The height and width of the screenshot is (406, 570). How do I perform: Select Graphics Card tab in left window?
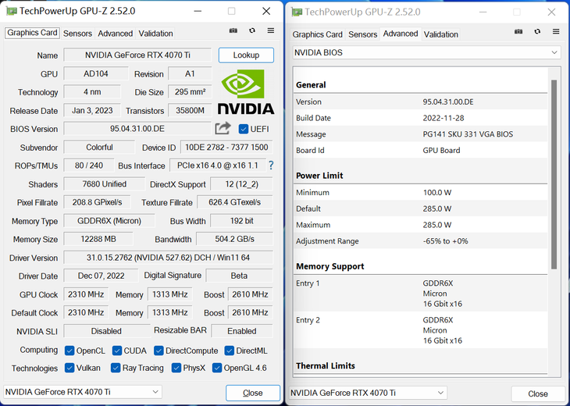coord(32,33)
